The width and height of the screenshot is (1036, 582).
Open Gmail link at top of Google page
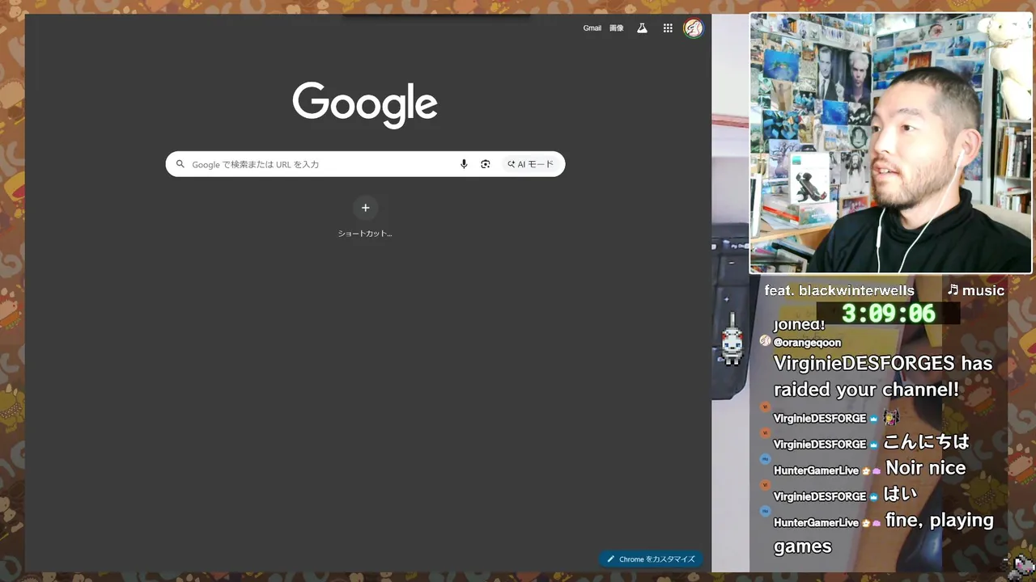pos(592,28)
